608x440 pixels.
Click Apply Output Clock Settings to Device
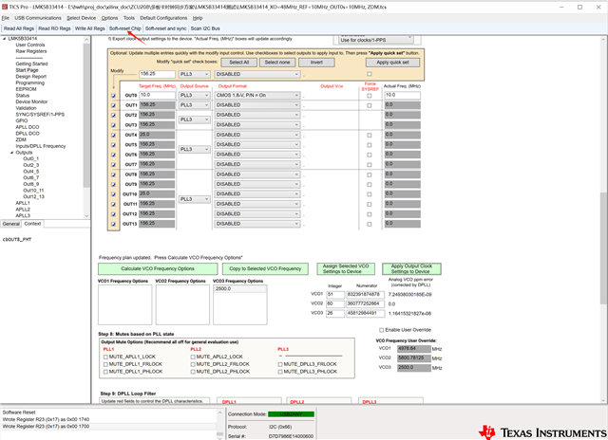(x=411, y=268)
